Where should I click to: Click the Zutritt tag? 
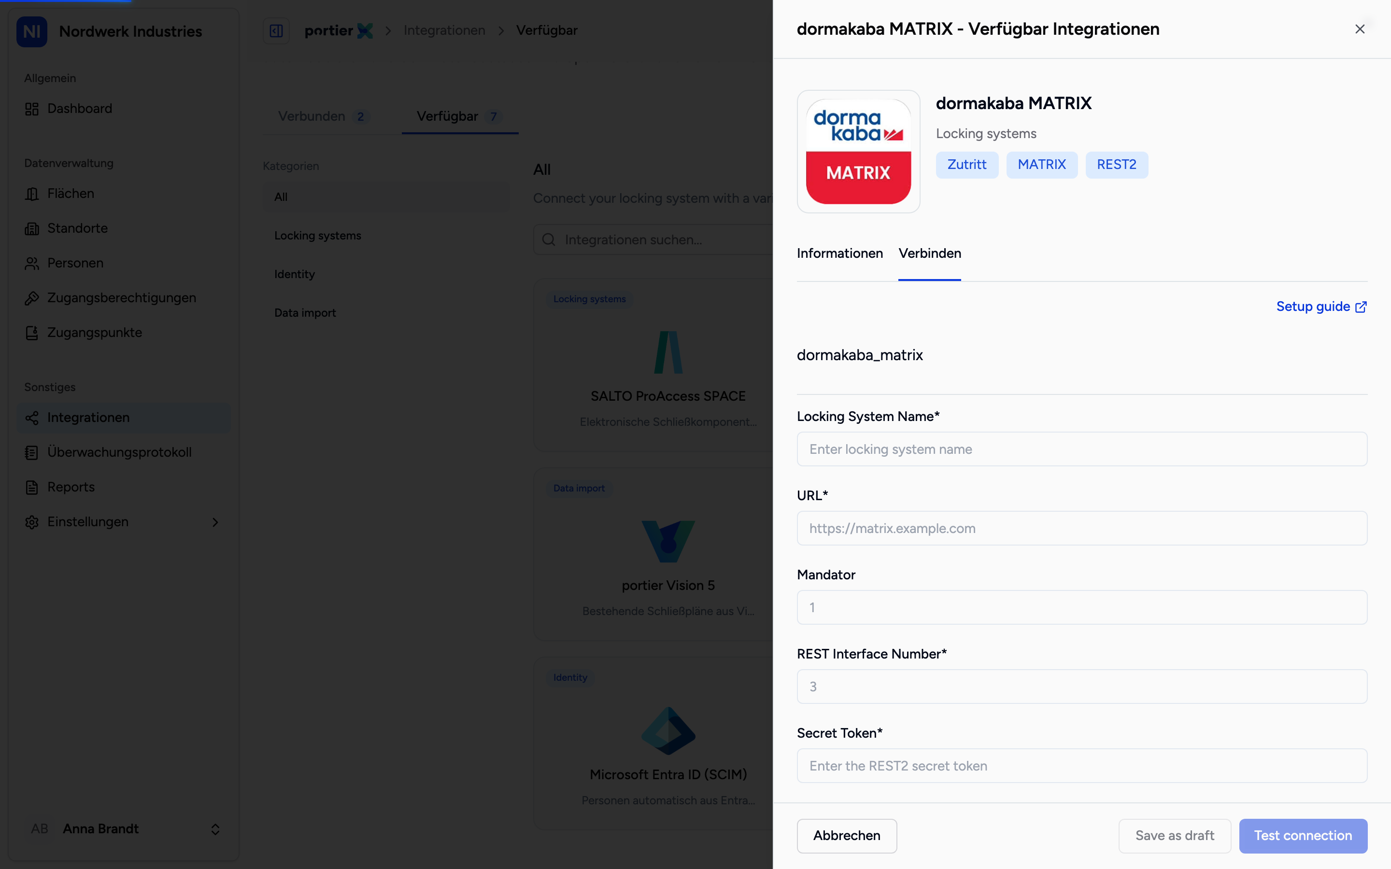967,165
